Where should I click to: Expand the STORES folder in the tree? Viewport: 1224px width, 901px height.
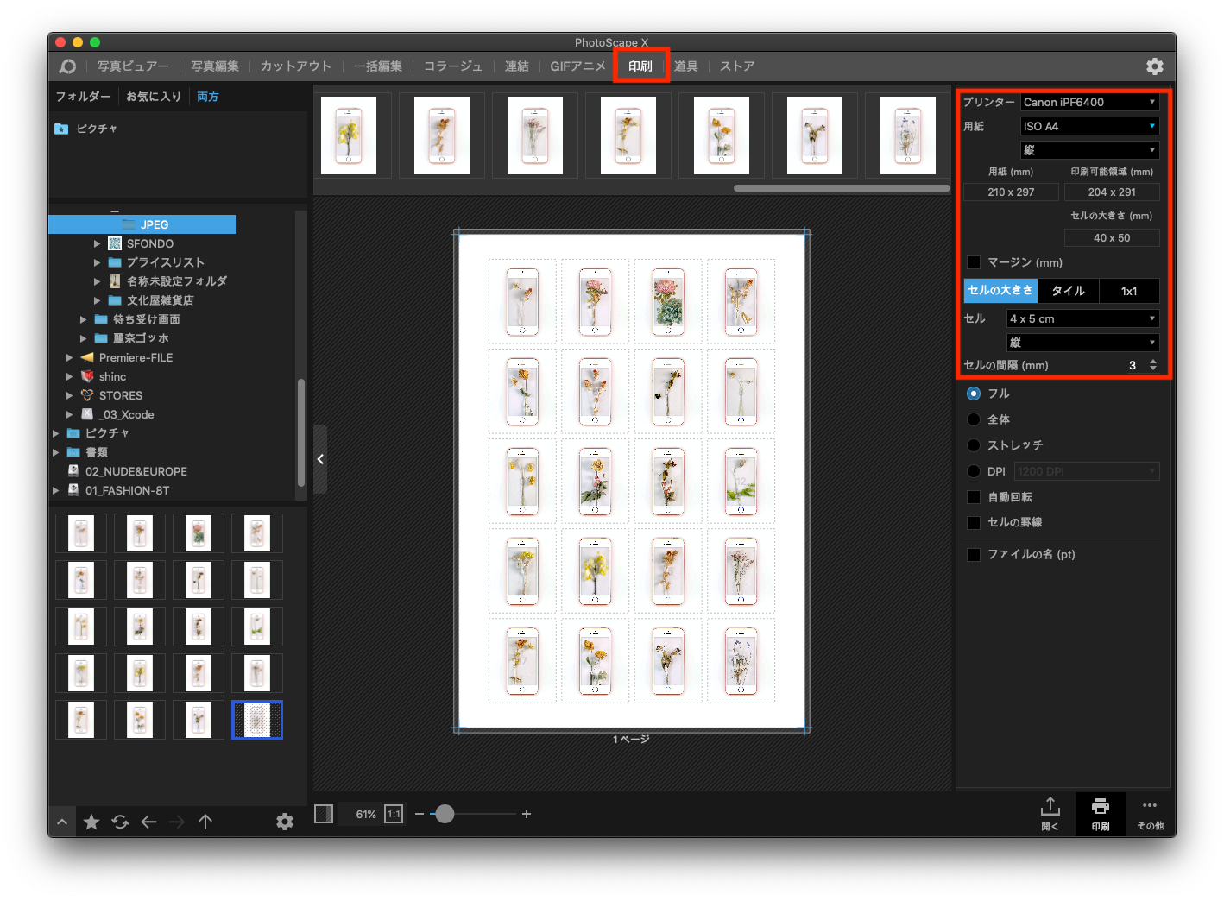(70, 395)
